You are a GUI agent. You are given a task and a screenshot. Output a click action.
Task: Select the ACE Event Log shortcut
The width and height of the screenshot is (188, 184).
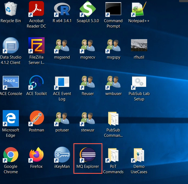62,83
